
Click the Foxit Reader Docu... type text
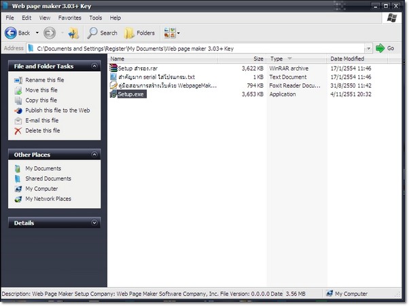pos(295,85)
